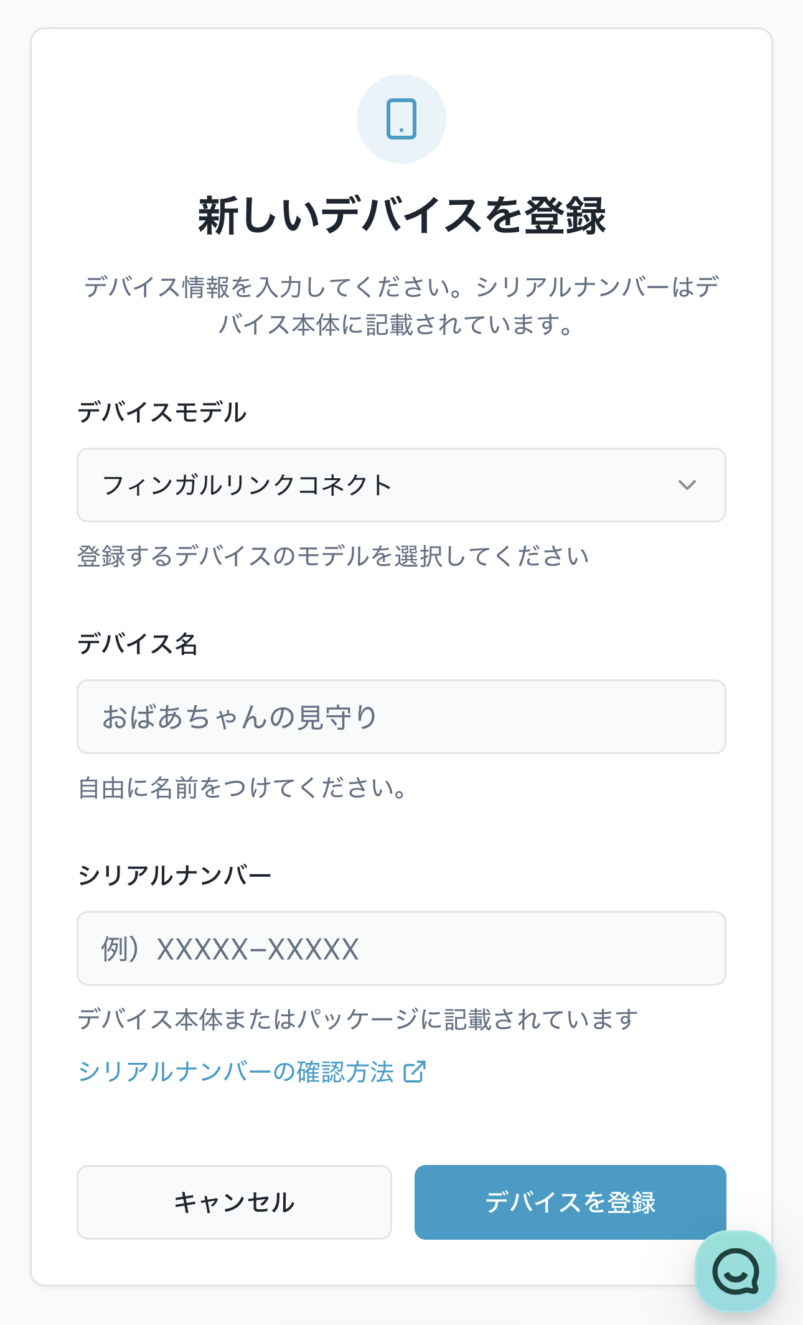This screenshot has width=803, height=1325.
Task: Click the tablet device icon at top
Action: pyautogui.click(x=401, y=119)
